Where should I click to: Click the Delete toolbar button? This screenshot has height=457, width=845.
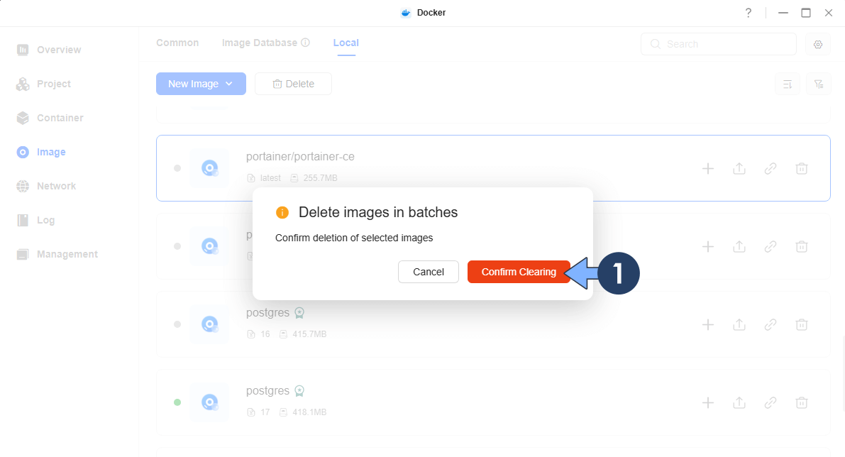pyautogui.click(x=293, y=84)
